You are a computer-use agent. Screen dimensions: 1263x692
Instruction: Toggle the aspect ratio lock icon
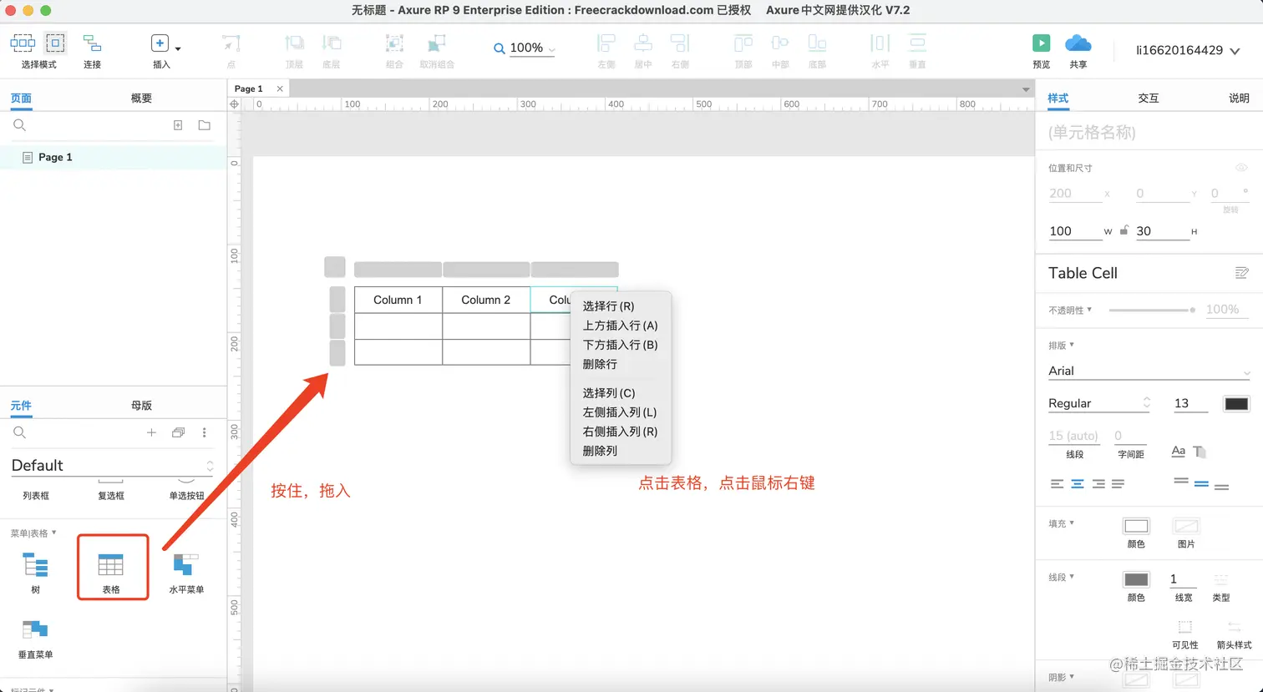click(x=1124, y=230)
